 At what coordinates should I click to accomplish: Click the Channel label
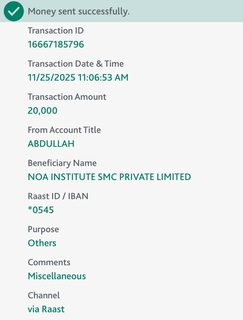(44, 295)
